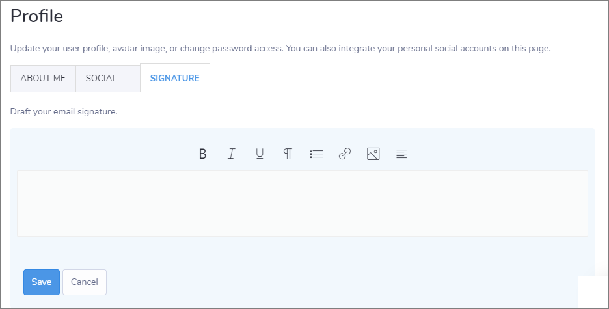Click the "Draft your email signature" text
This screenshot has width=609, height=309.
click(x=64, y=112)
